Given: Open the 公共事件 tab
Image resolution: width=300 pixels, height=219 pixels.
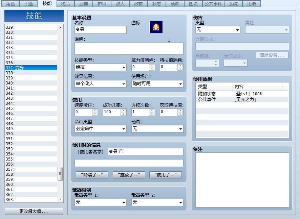Looking at the screenshot, I should 213,4.
